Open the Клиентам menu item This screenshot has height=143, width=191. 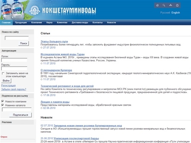coord(62,22)
